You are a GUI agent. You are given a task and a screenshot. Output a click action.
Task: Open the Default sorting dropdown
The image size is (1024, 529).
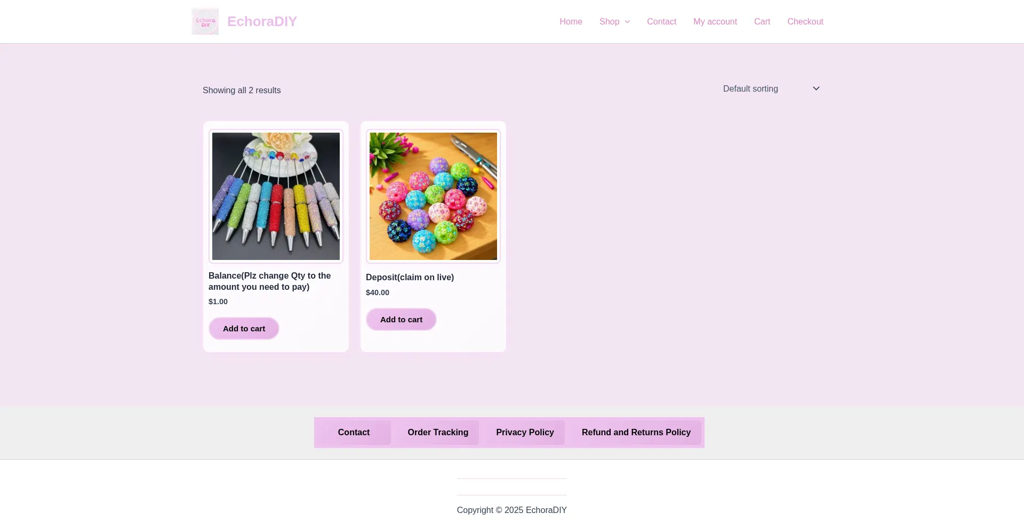coord(771,89)
